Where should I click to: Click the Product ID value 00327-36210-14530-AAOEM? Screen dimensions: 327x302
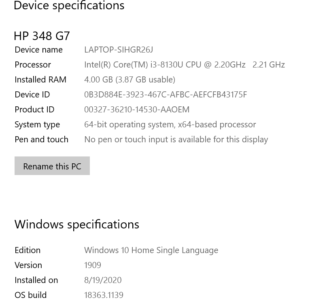pyautogui.click(x=137, y=110)
